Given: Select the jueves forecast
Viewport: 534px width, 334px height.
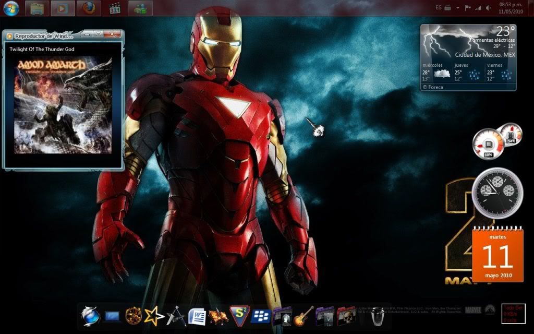Looking at the screenshot, I should pos(468,72).
